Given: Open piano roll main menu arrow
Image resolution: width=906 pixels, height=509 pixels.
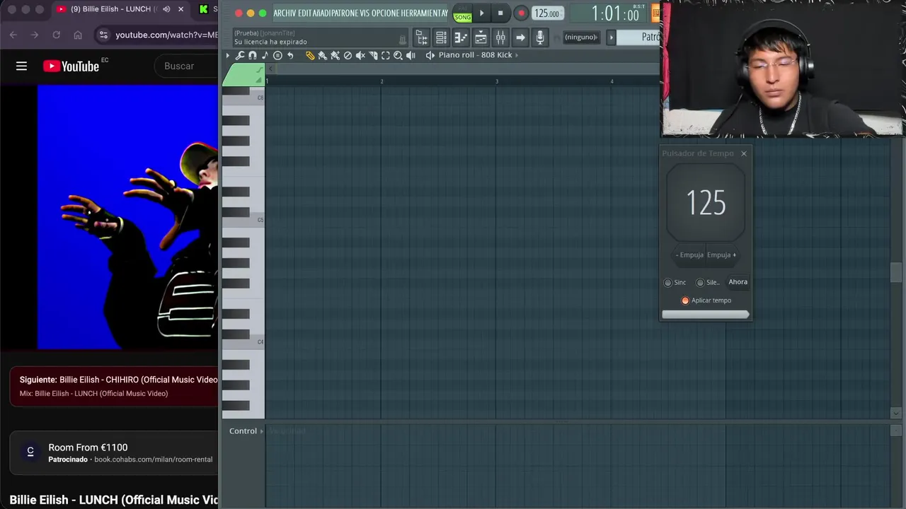Looking at the screenshot, I should [227, 55].
